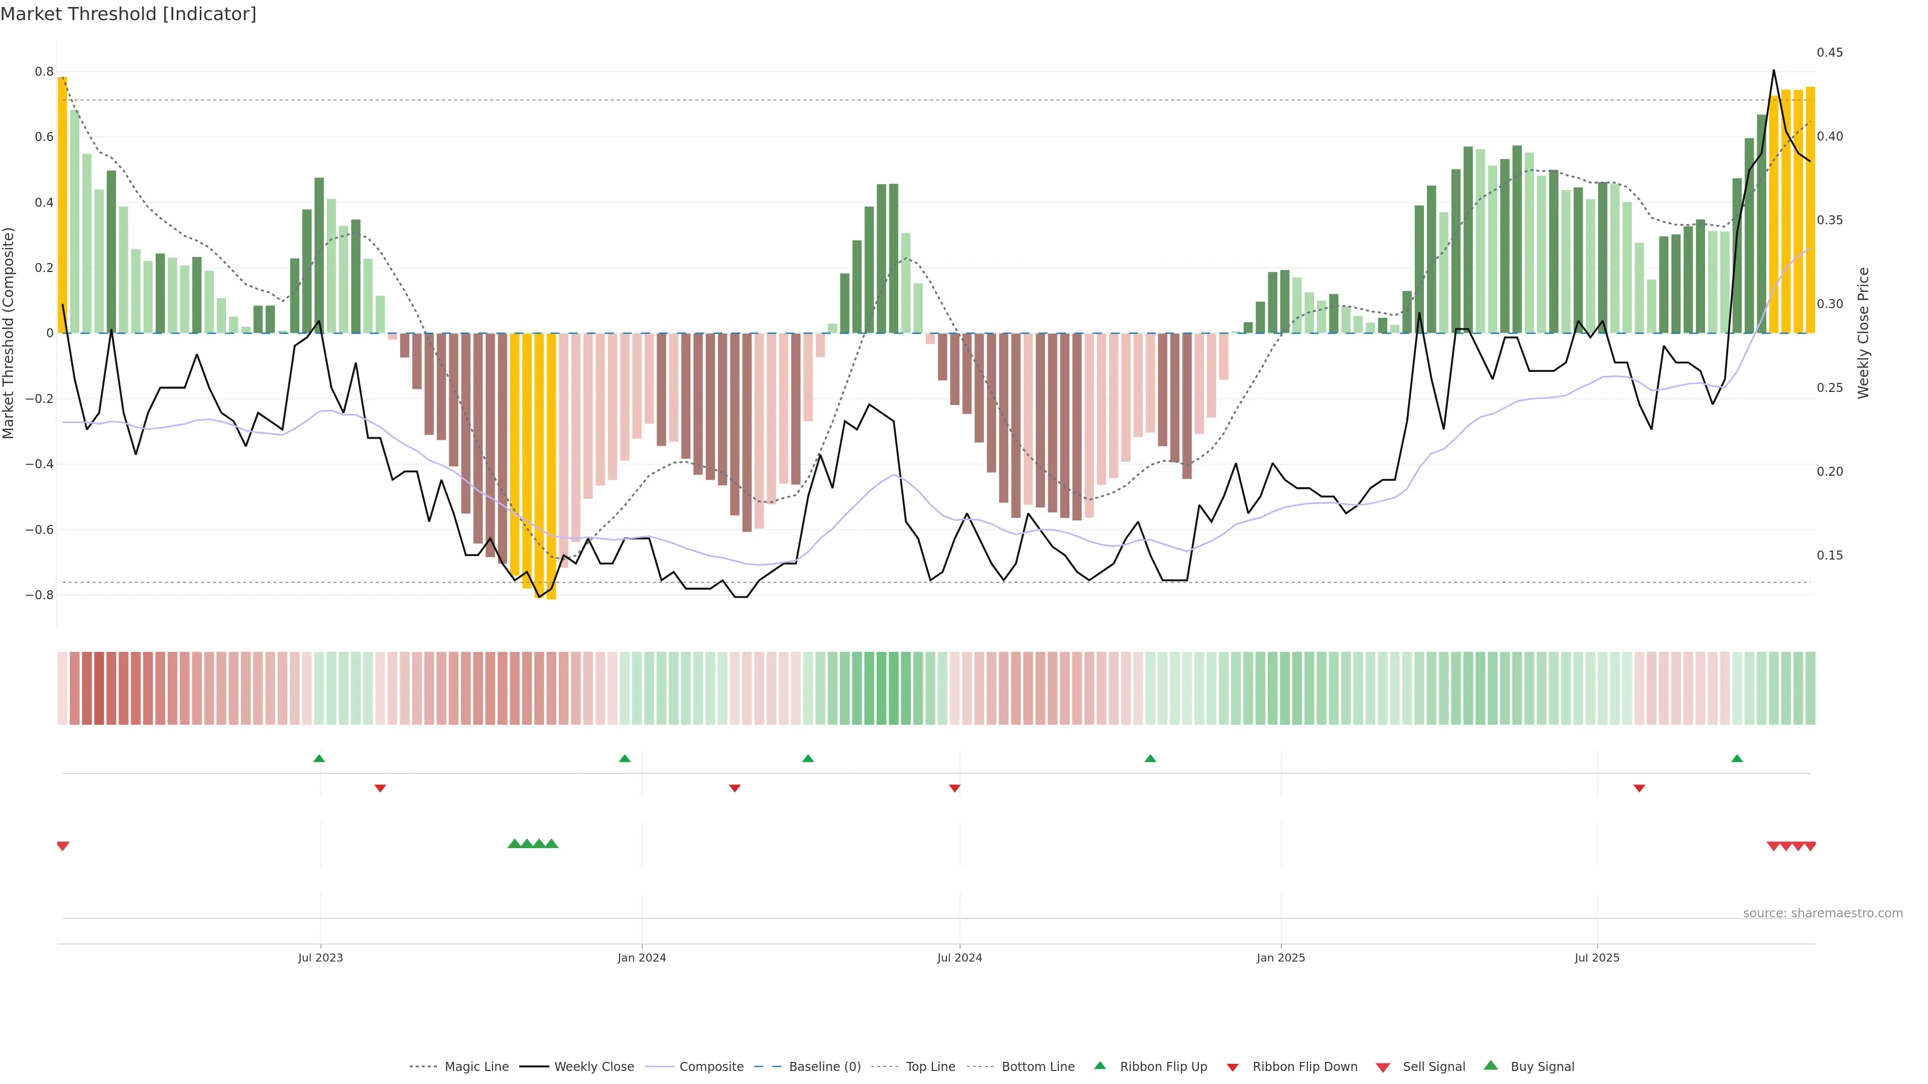Click the Buy Signal legend triangle
Image resolution: width=1928 pixels, height=1084 pixels.
[1491, 1065]
